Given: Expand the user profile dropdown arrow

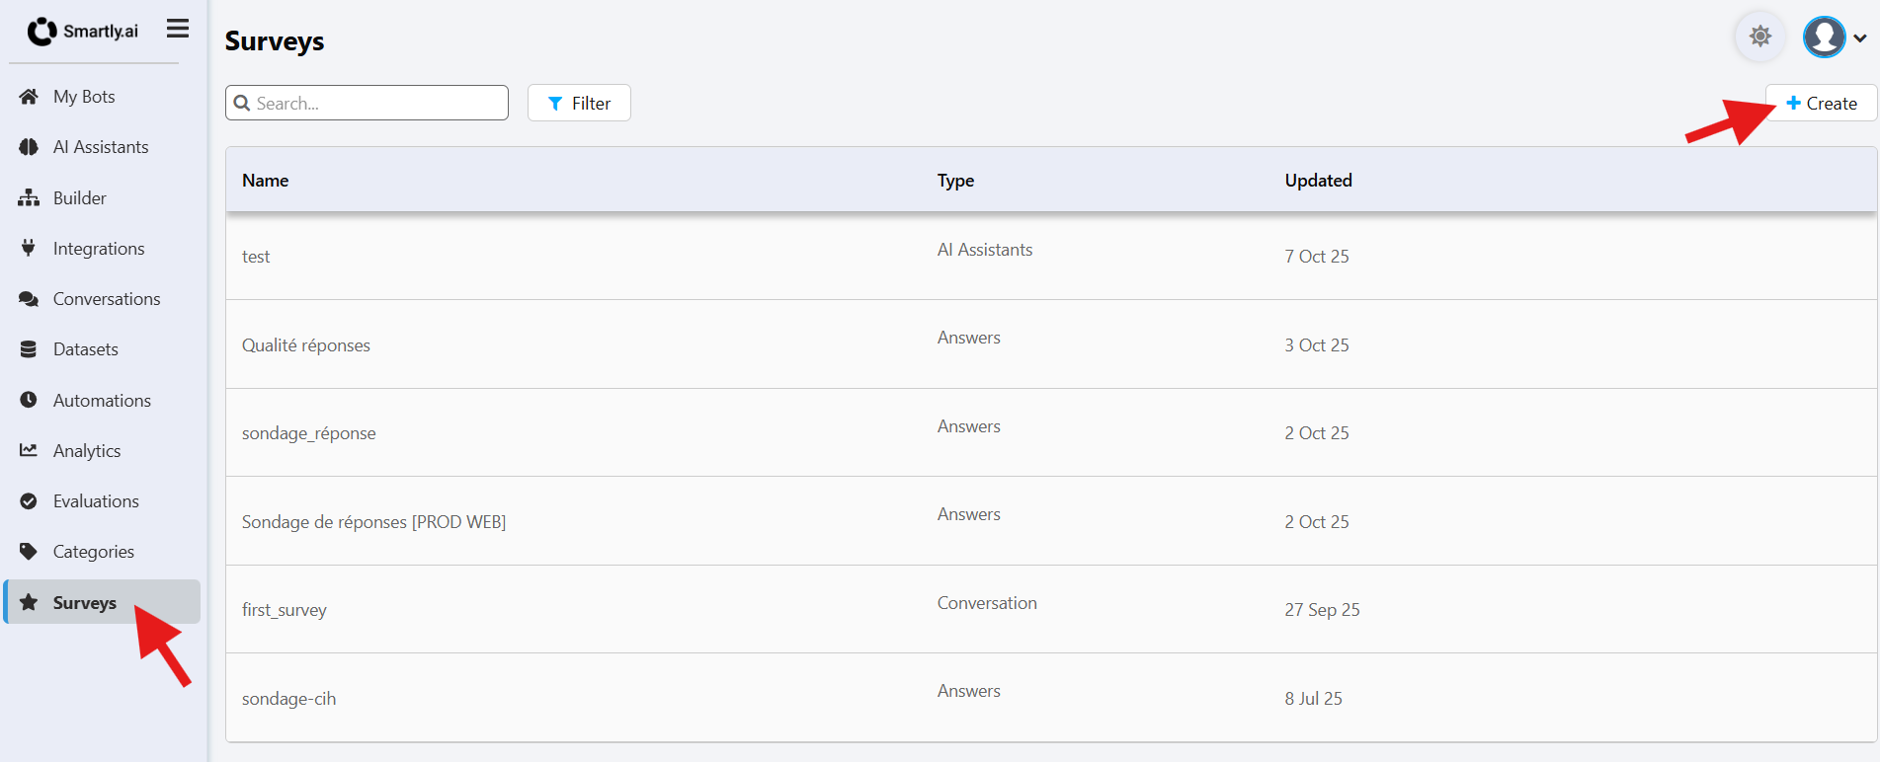Looking at the screenshot, I should (1860, 38).
